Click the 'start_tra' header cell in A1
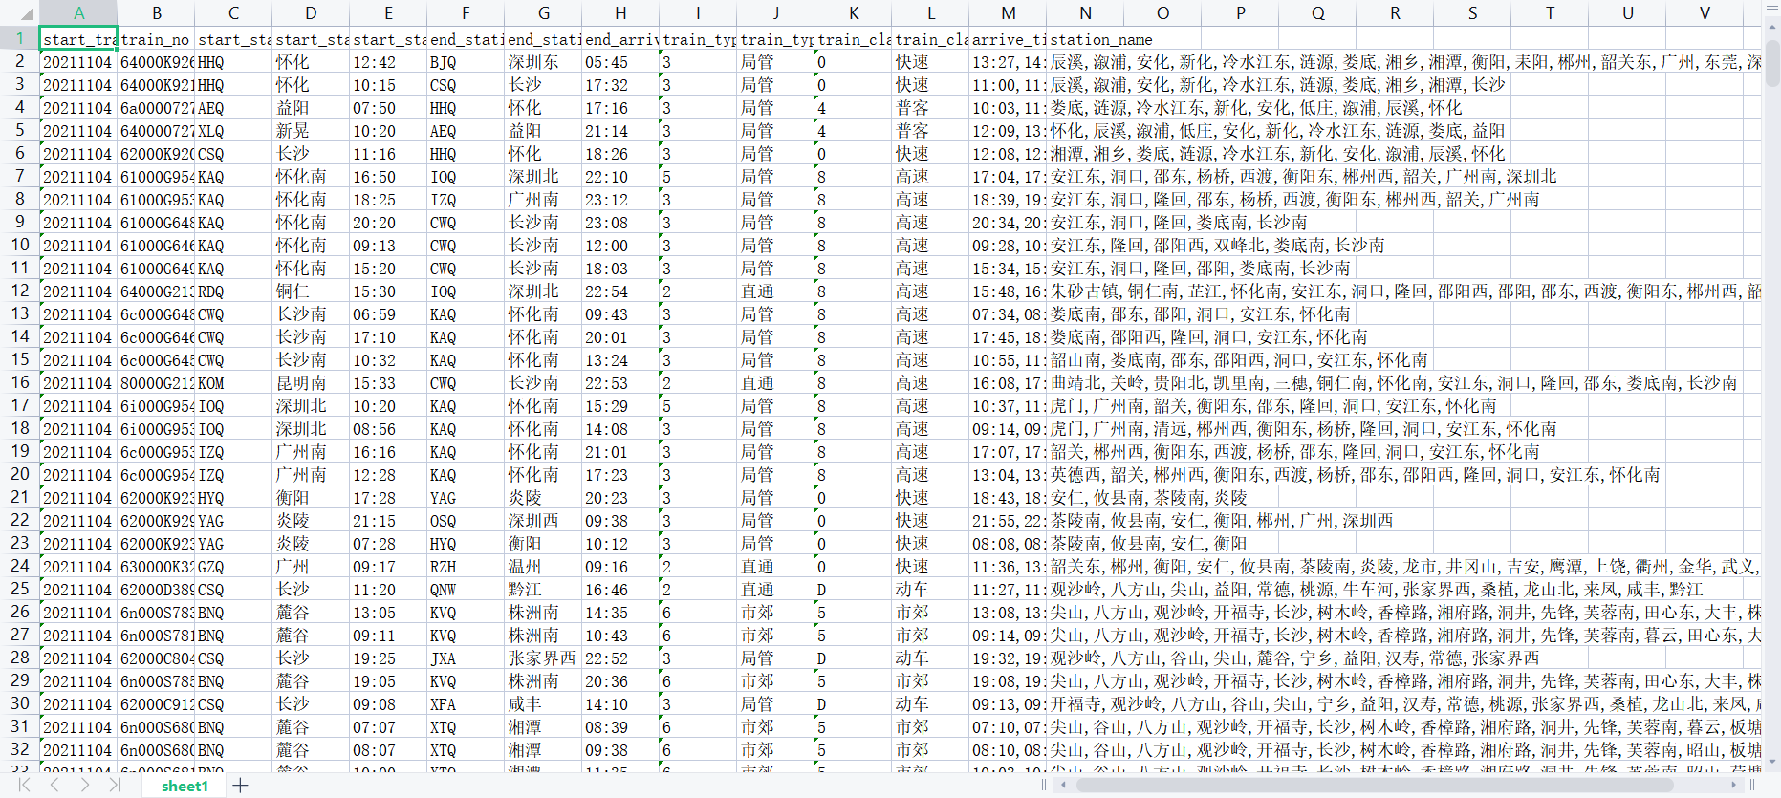Screen dimensions: 1781x798 tap(78, 39)
